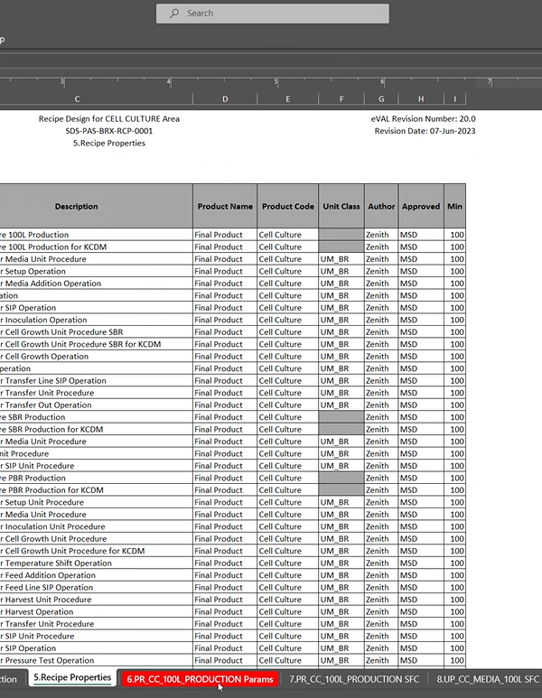Click the Unit Class header cell
This screenshot has height=698, width=542.
tap(341, 206)
